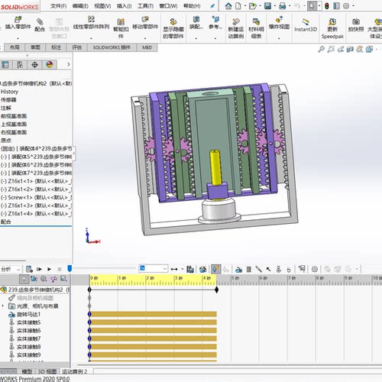Toggle the Instant3D traffic light rebuild icon
This screenshot has height=382, width=382.
(327, 6)
